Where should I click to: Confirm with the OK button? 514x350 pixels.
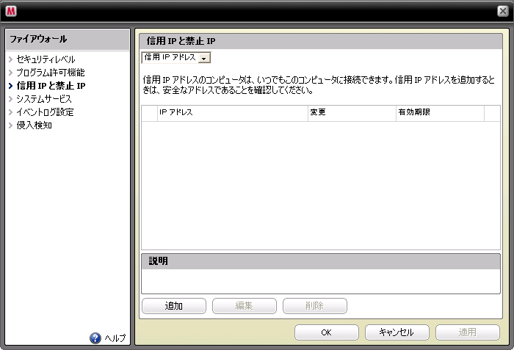tap(327, 332)
